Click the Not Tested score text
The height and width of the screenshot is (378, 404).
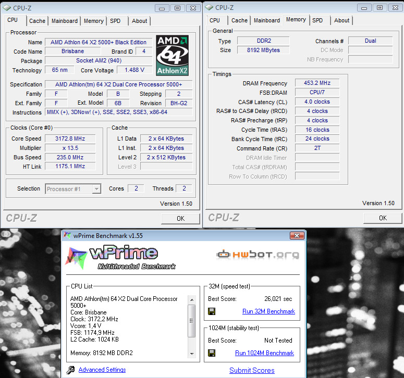278,341
